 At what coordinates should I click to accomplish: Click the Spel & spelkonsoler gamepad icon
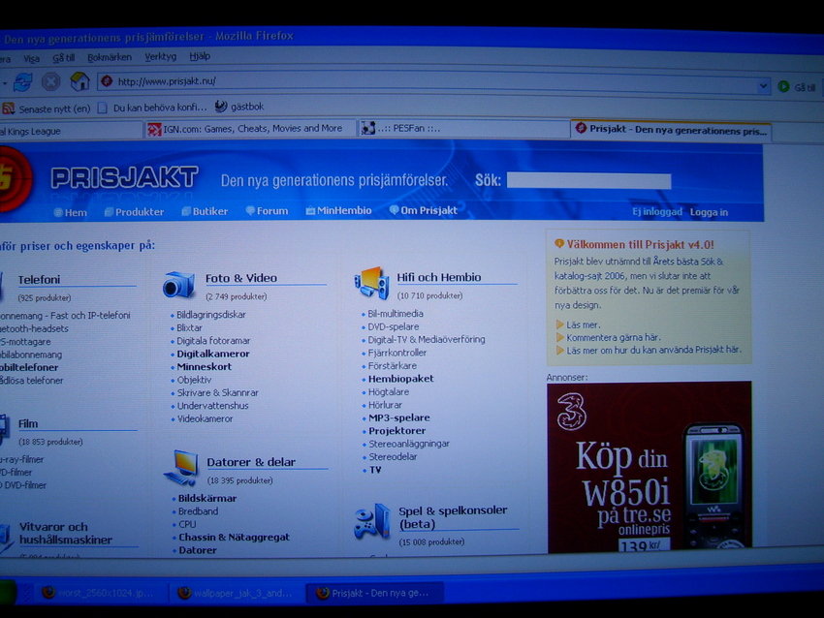click(372, 522)
